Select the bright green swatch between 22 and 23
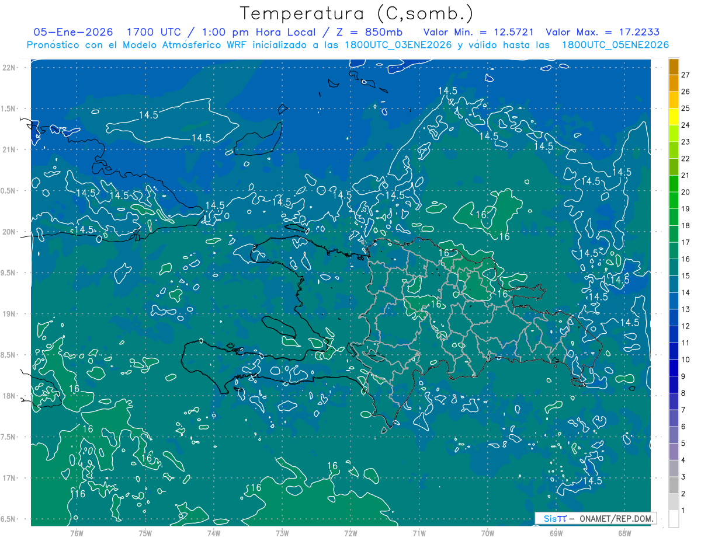This screenshot has width=701, height=541. coord(674,149)
